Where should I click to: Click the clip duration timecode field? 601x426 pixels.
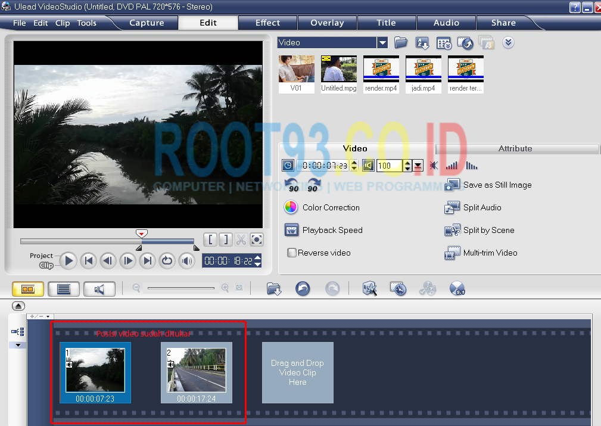pyautogui.click(x=324, y=166)
